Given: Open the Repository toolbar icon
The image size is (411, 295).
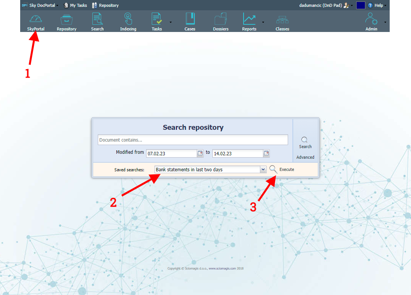Looking at the screenshot, I should tap(67, 19).
